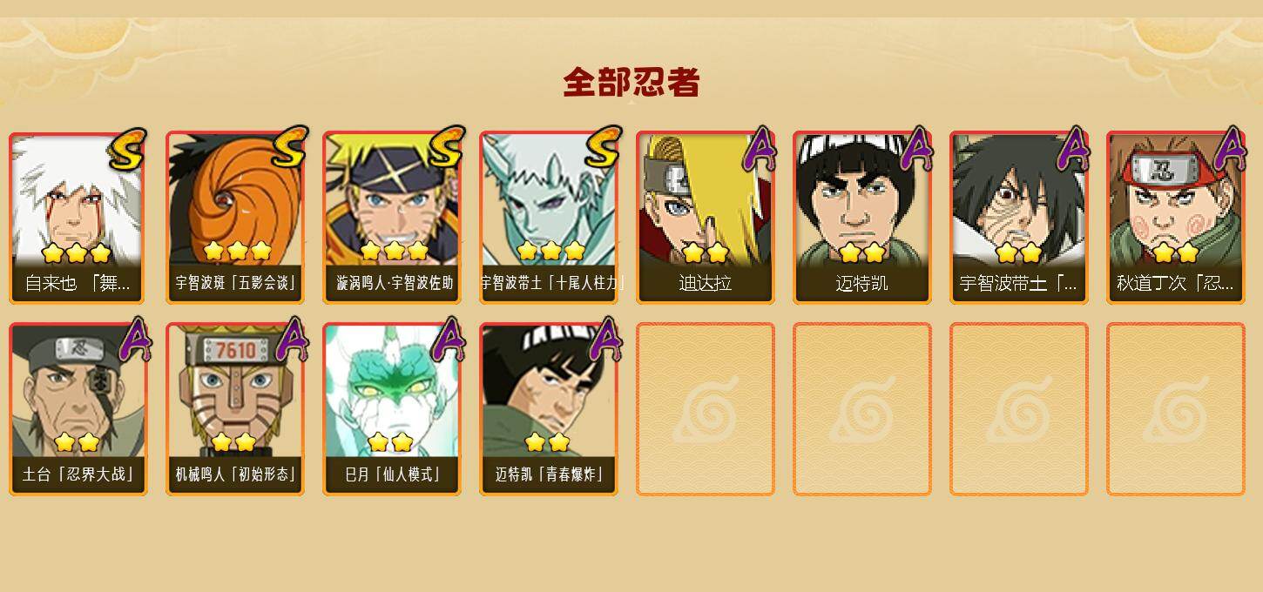This screenshot has width=1263, height=592.
Task: Click star rating on 机械鸣人 card
Action: tap(233, 442)
